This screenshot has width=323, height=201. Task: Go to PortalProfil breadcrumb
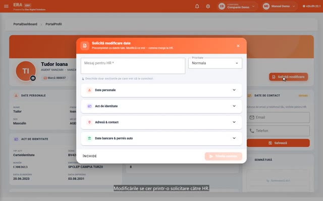[53, 24]
